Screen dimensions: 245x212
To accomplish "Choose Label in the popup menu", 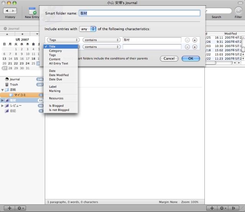I will (61, 86).
